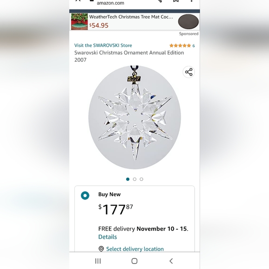Select the first image carousel dot

click(128, 179)
